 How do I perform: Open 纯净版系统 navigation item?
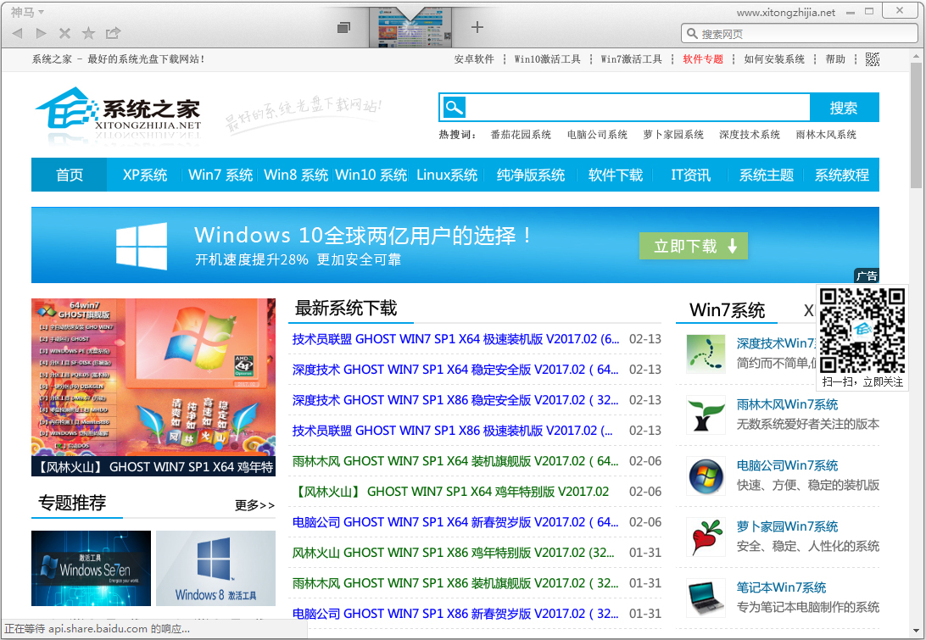pyautogui.click(x=530, y=175)
